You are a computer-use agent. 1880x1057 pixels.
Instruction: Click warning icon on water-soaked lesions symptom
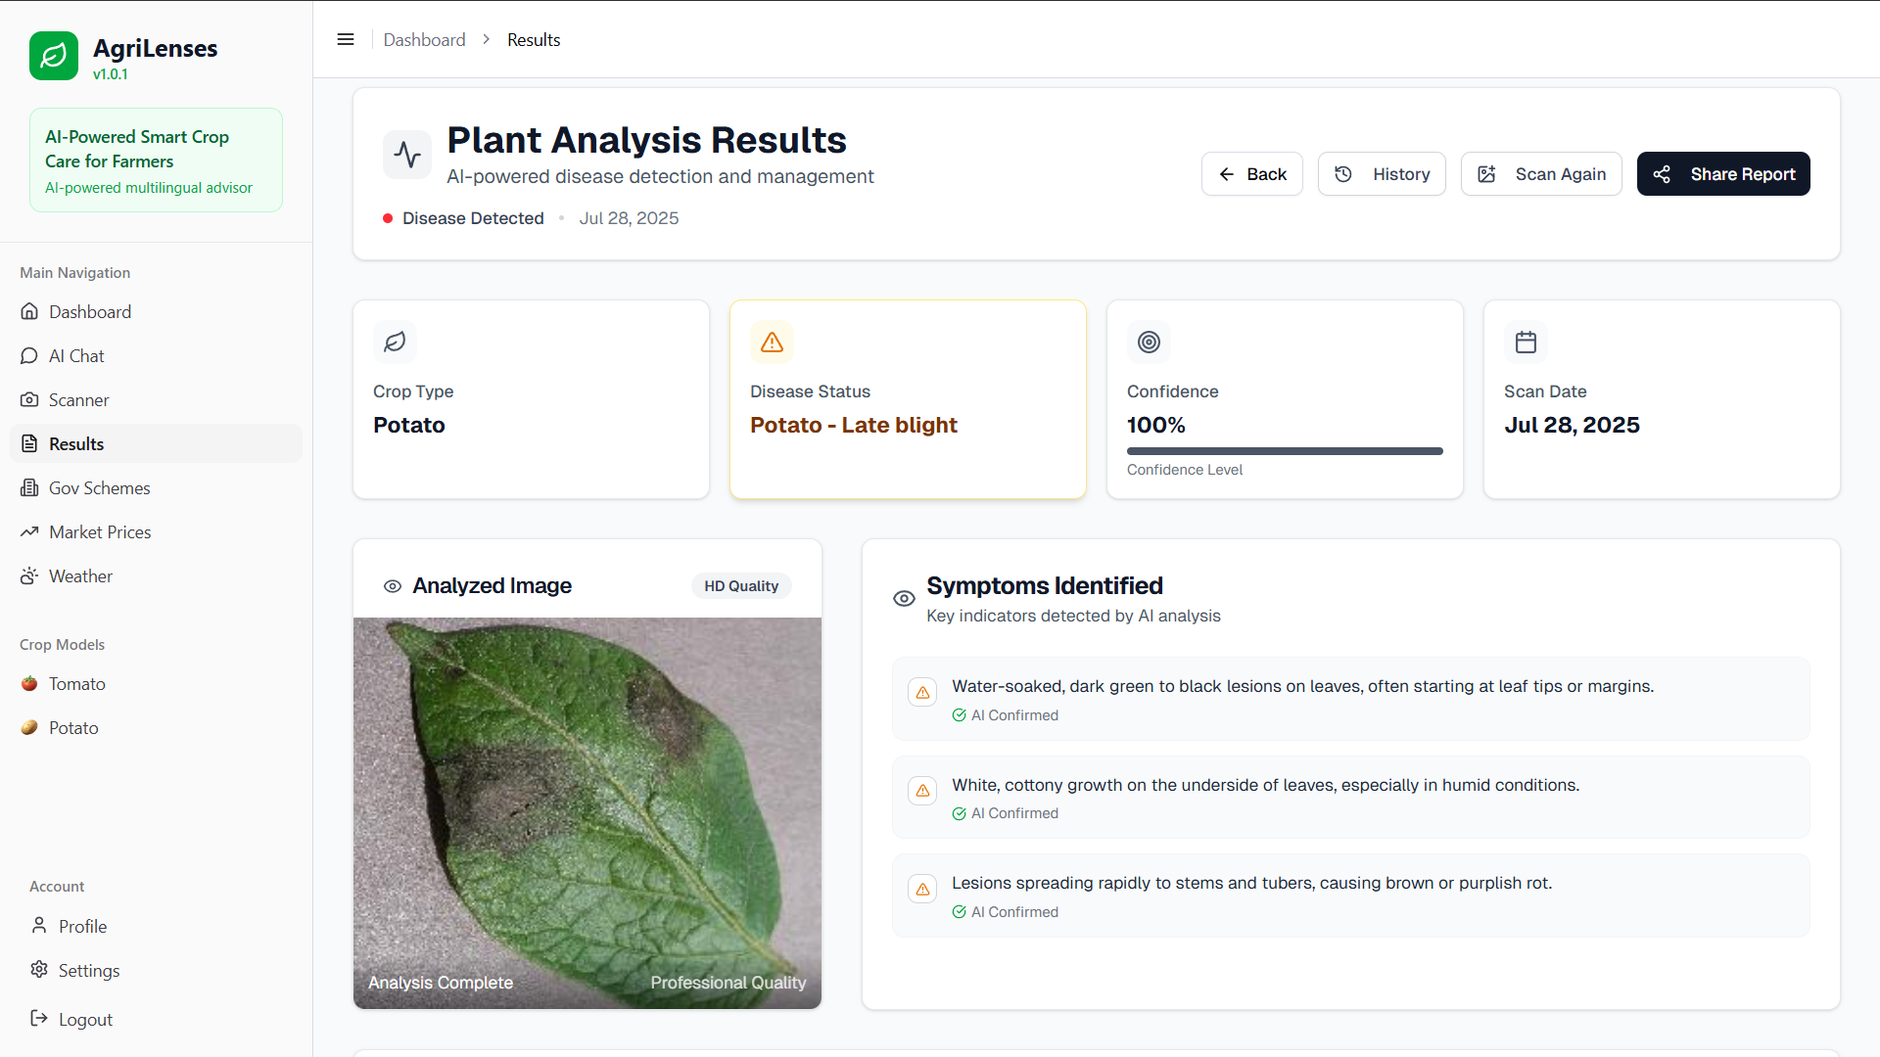tap(922, 693)
